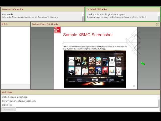Click the URL input field beside Browse To

[87, 109]
